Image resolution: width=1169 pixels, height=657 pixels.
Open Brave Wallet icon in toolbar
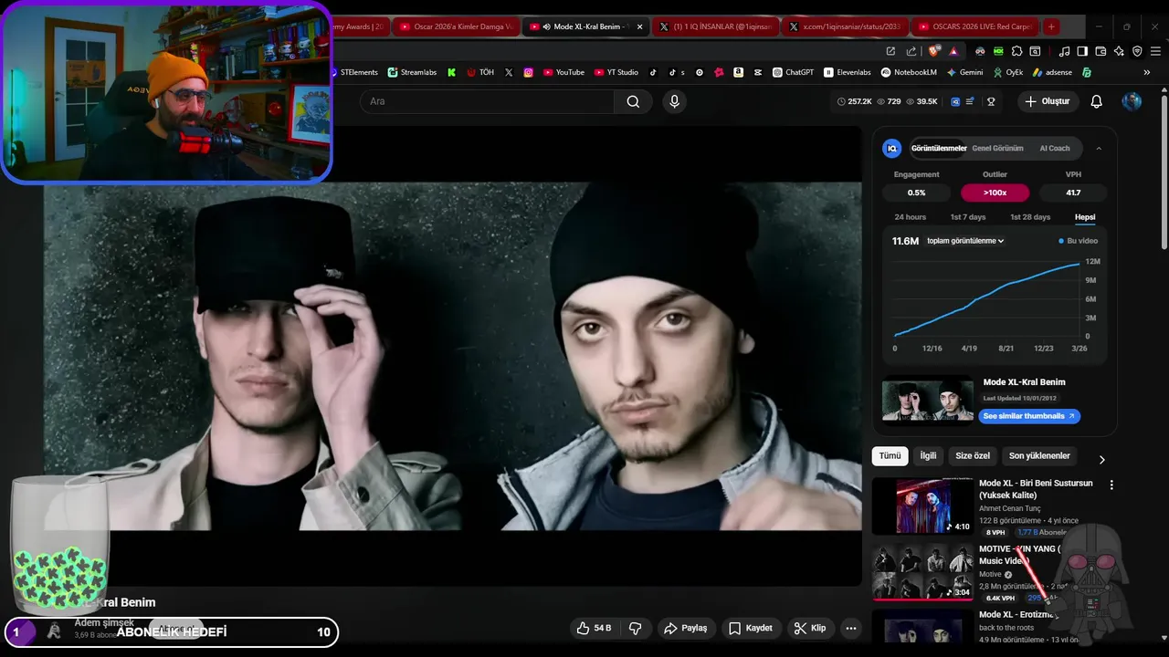tap(1101, 51)
